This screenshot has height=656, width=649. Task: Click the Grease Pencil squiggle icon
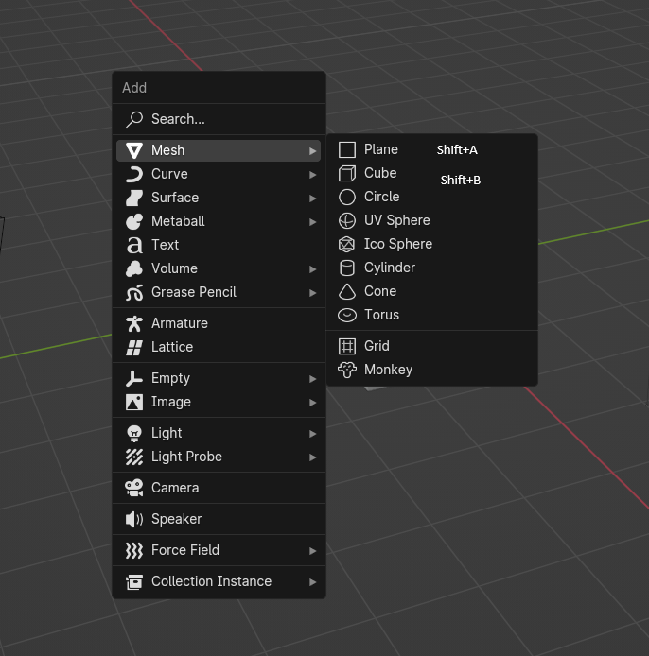(x=134, y=292)
